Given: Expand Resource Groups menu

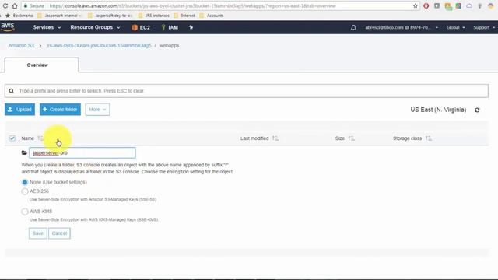Looking at the screenshot, I should [95, 27].
